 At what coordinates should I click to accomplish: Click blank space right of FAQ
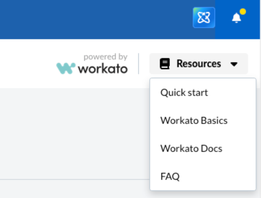[x=224, y=177]
